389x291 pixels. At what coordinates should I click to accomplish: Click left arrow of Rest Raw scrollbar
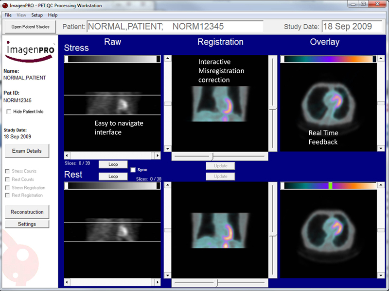click(67, 282)
